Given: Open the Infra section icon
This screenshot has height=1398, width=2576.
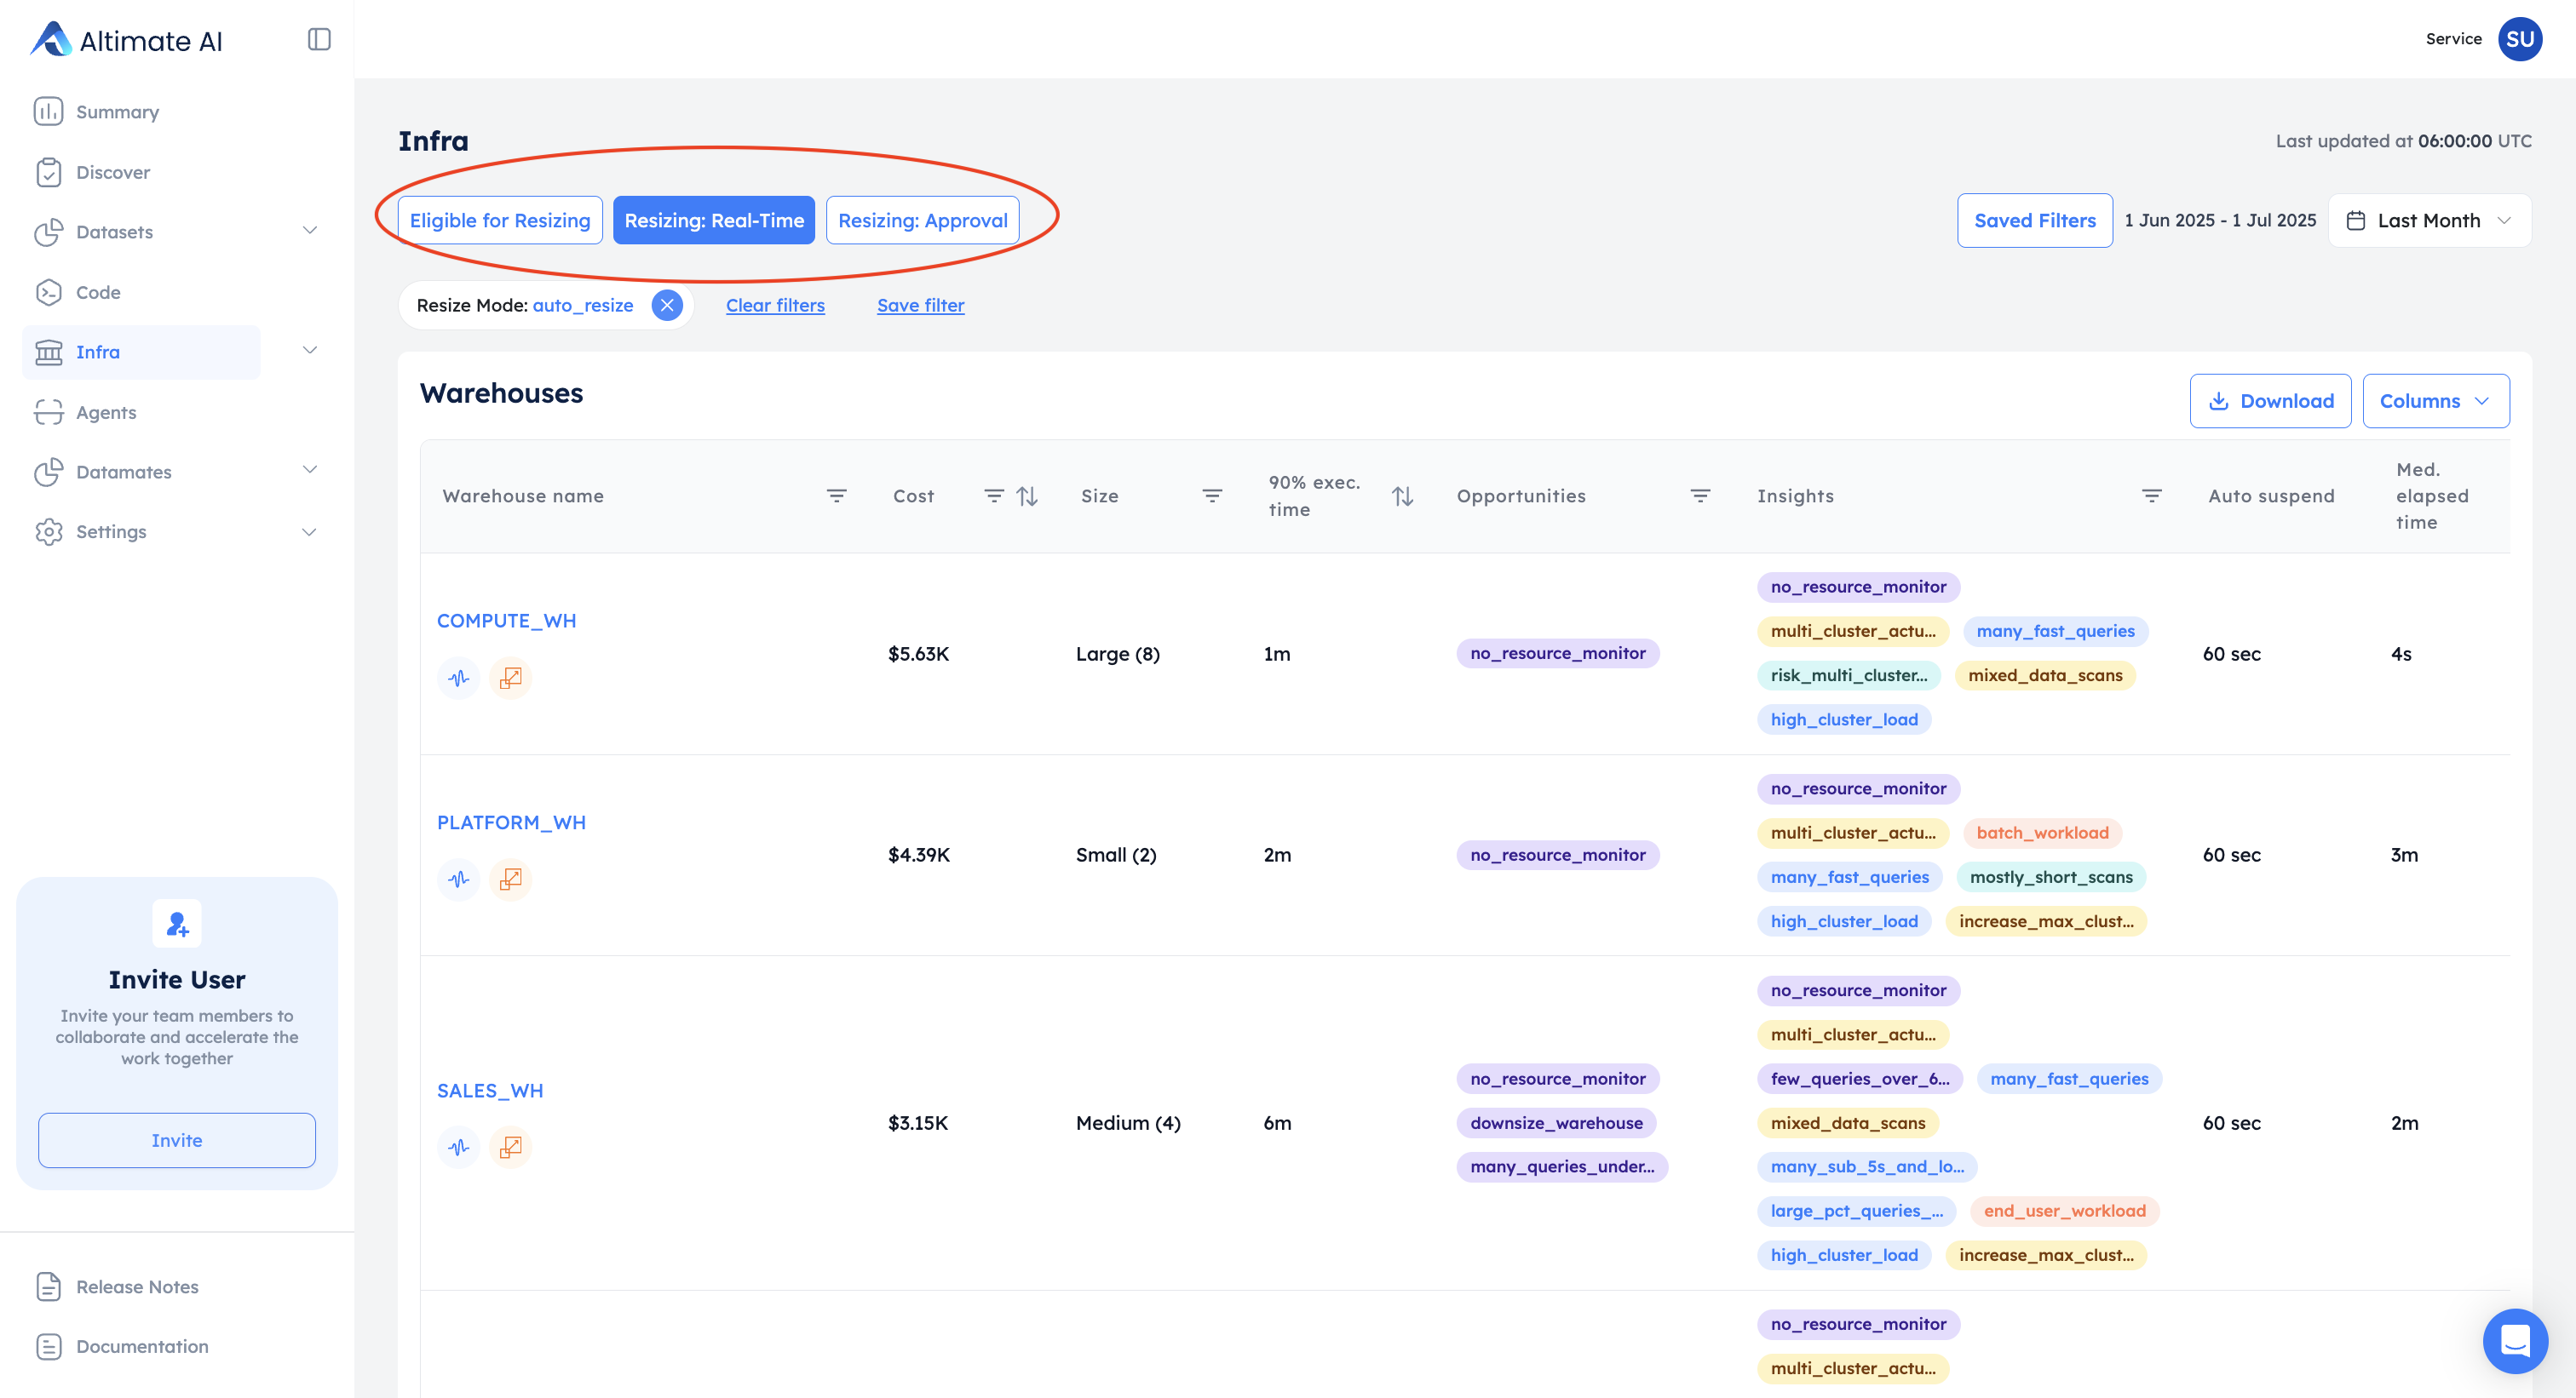Looking at the screenshot, I should (x=48, y=352).
